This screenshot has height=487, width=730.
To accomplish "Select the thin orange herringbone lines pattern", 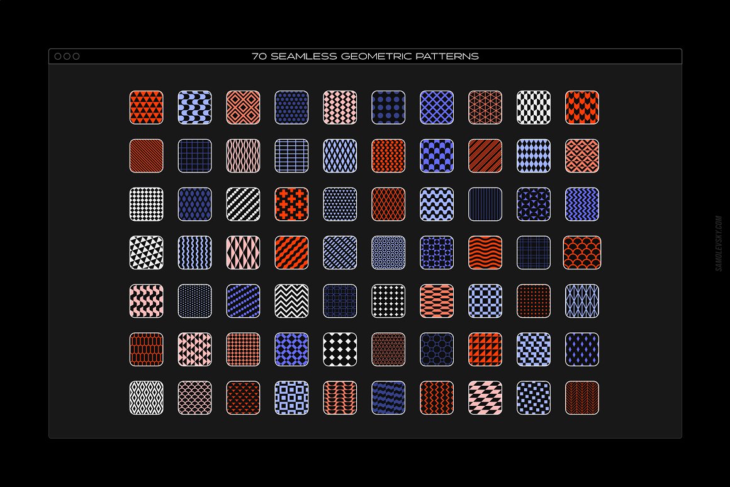I will pyautogui.click(x=582, y=398).
